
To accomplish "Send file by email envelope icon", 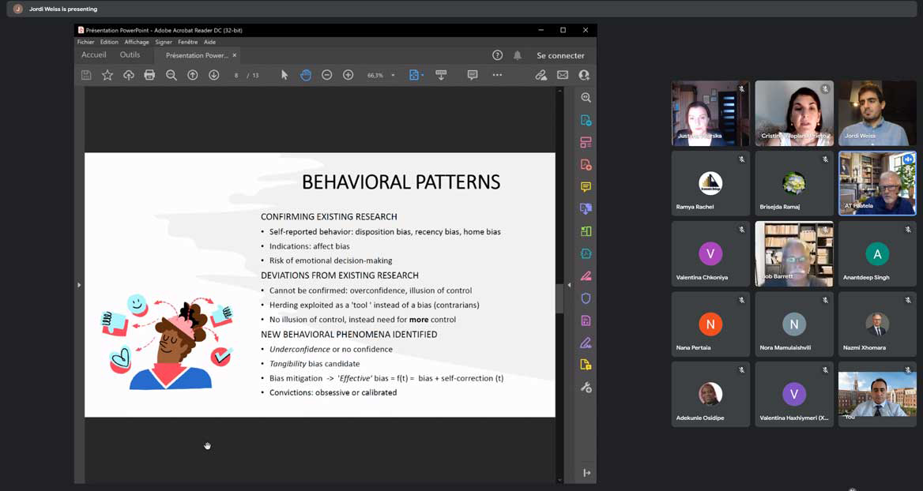I will 563,75.
